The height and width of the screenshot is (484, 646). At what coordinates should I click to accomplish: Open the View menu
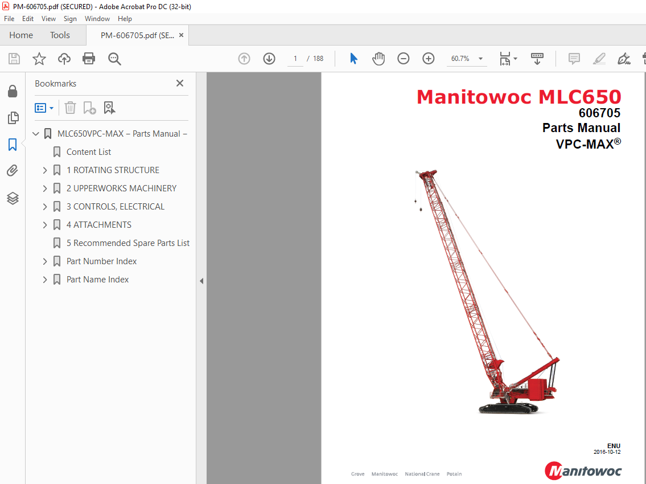click(x=48, y=19)
